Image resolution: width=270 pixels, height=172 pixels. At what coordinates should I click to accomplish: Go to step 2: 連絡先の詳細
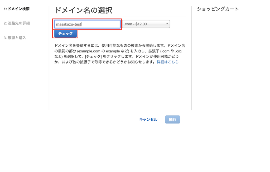click(17, 23)
